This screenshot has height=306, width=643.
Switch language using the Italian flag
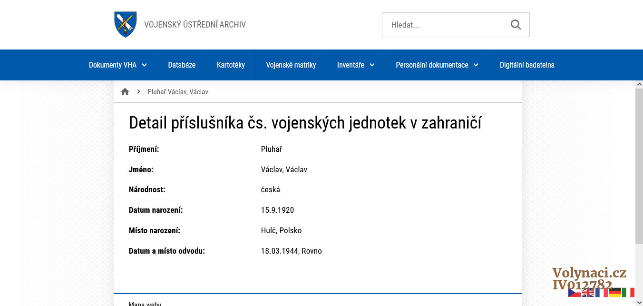(628, 293)
